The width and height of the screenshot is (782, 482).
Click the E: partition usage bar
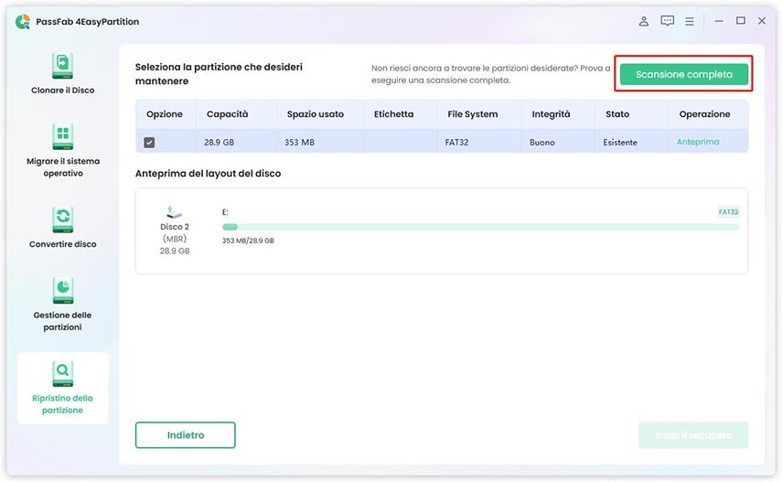click(480, 227)
